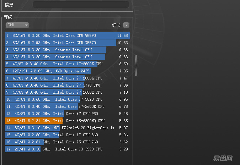Select rank 2 Xeon X5570 row
The height and width of the screenshot is (165, 240).
point(67,43)
